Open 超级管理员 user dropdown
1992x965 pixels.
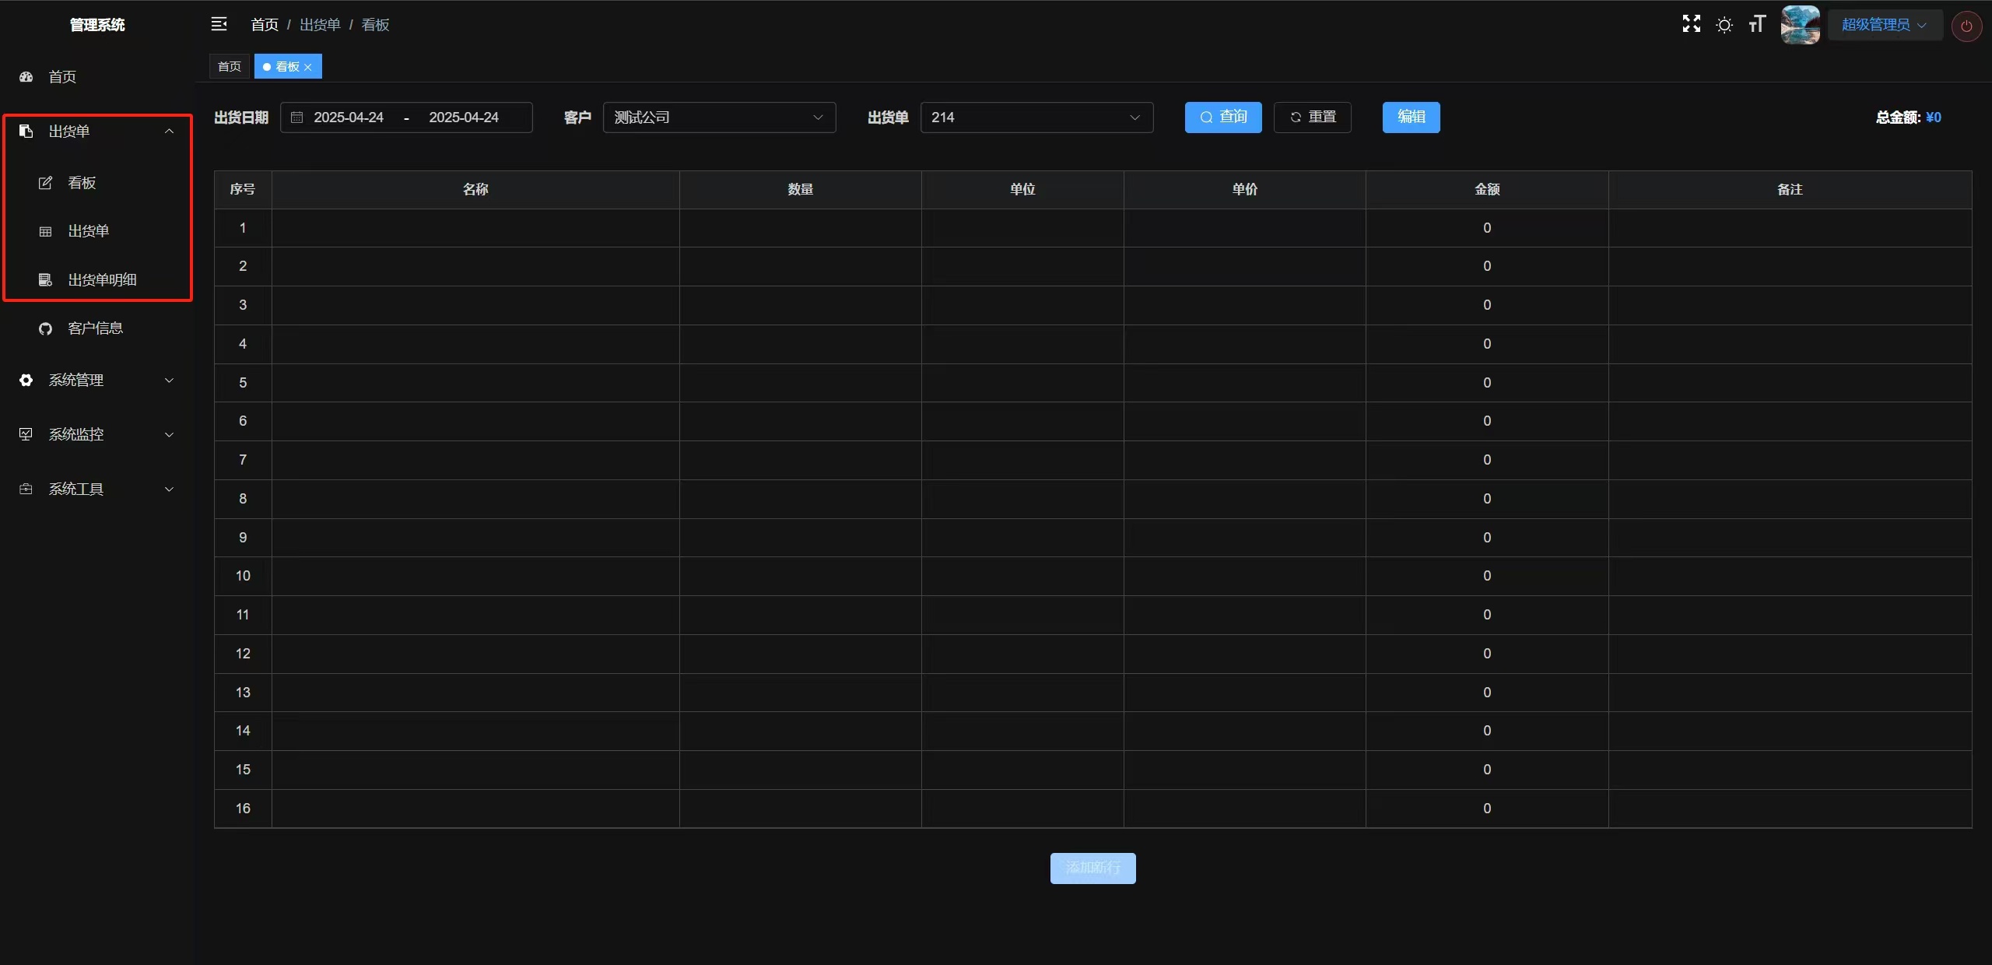point(1884,25)
